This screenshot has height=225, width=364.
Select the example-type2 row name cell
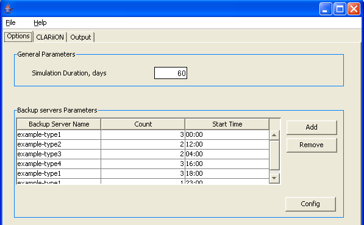pos(59,144)
